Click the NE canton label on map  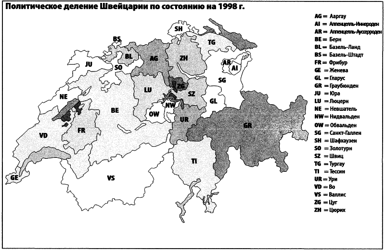tap(64, 97)
